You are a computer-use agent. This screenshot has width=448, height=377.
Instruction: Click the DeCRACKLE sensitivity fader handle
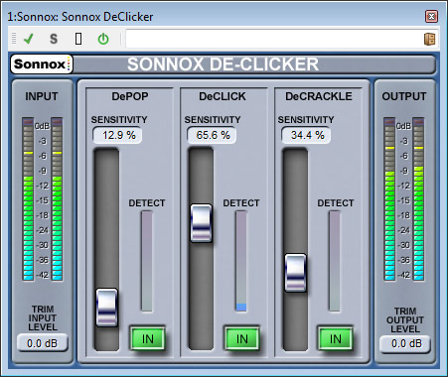point(295,273)
